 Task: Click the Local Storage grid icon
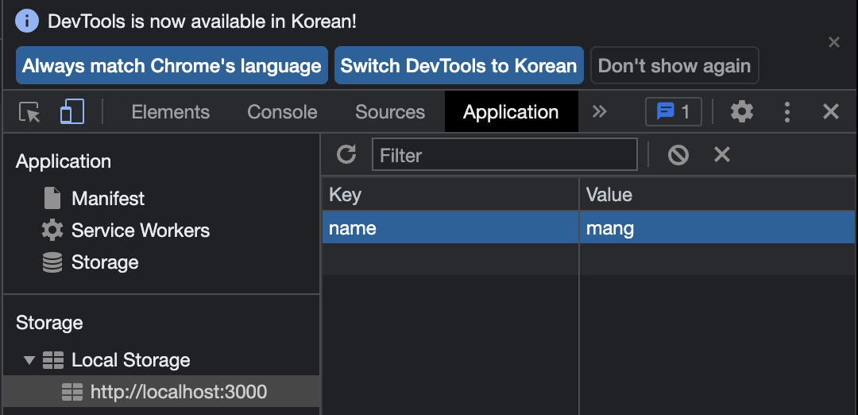53,360
